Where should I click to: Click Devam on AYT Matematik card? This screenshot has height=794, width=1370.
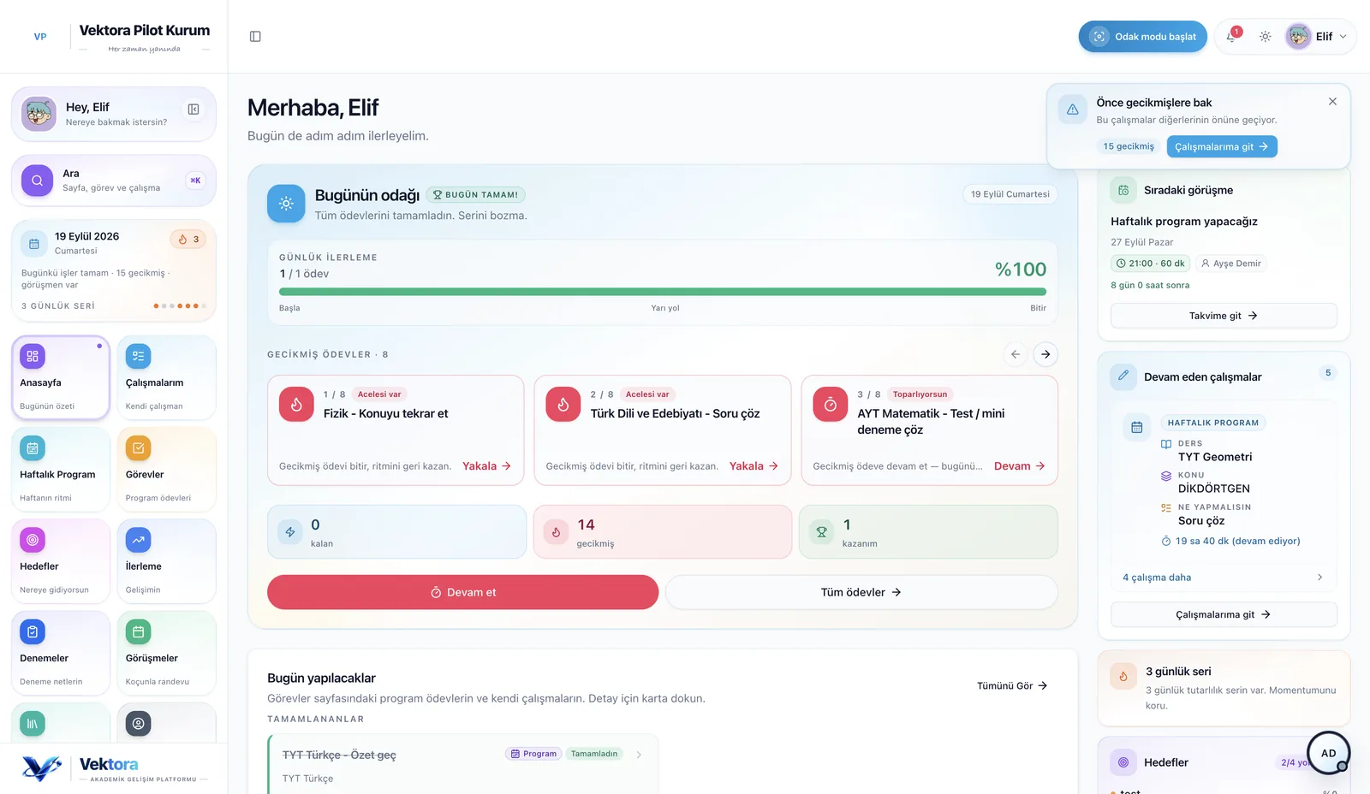click(1020, 466)
